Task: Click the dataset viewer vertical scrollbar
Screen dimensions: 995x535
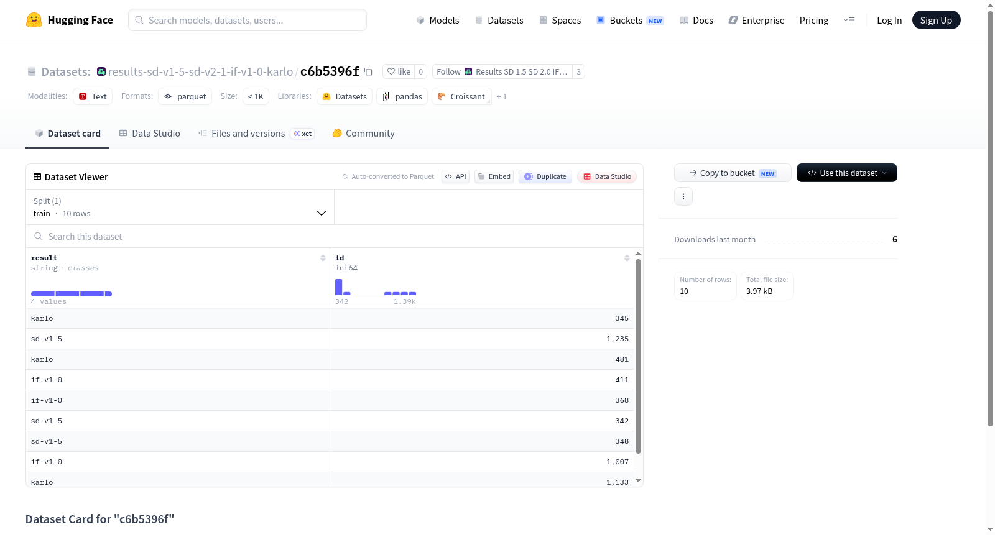Action: [x=638, y=356]
